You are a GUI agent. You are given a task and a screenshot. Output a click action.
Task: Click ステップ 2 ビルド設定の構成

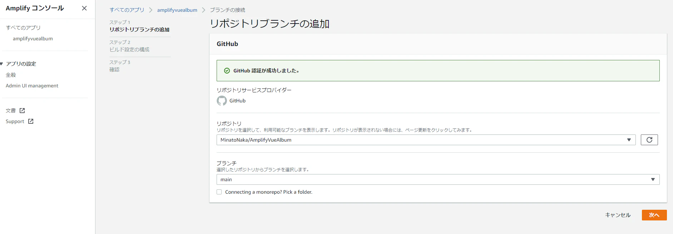tap(129, 46)
